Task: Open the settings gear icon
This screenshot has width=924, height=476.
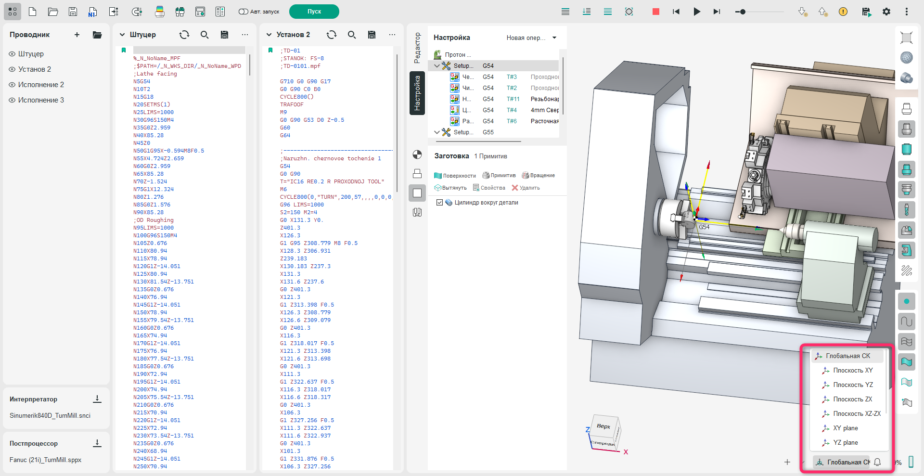Action: (886, 12)
